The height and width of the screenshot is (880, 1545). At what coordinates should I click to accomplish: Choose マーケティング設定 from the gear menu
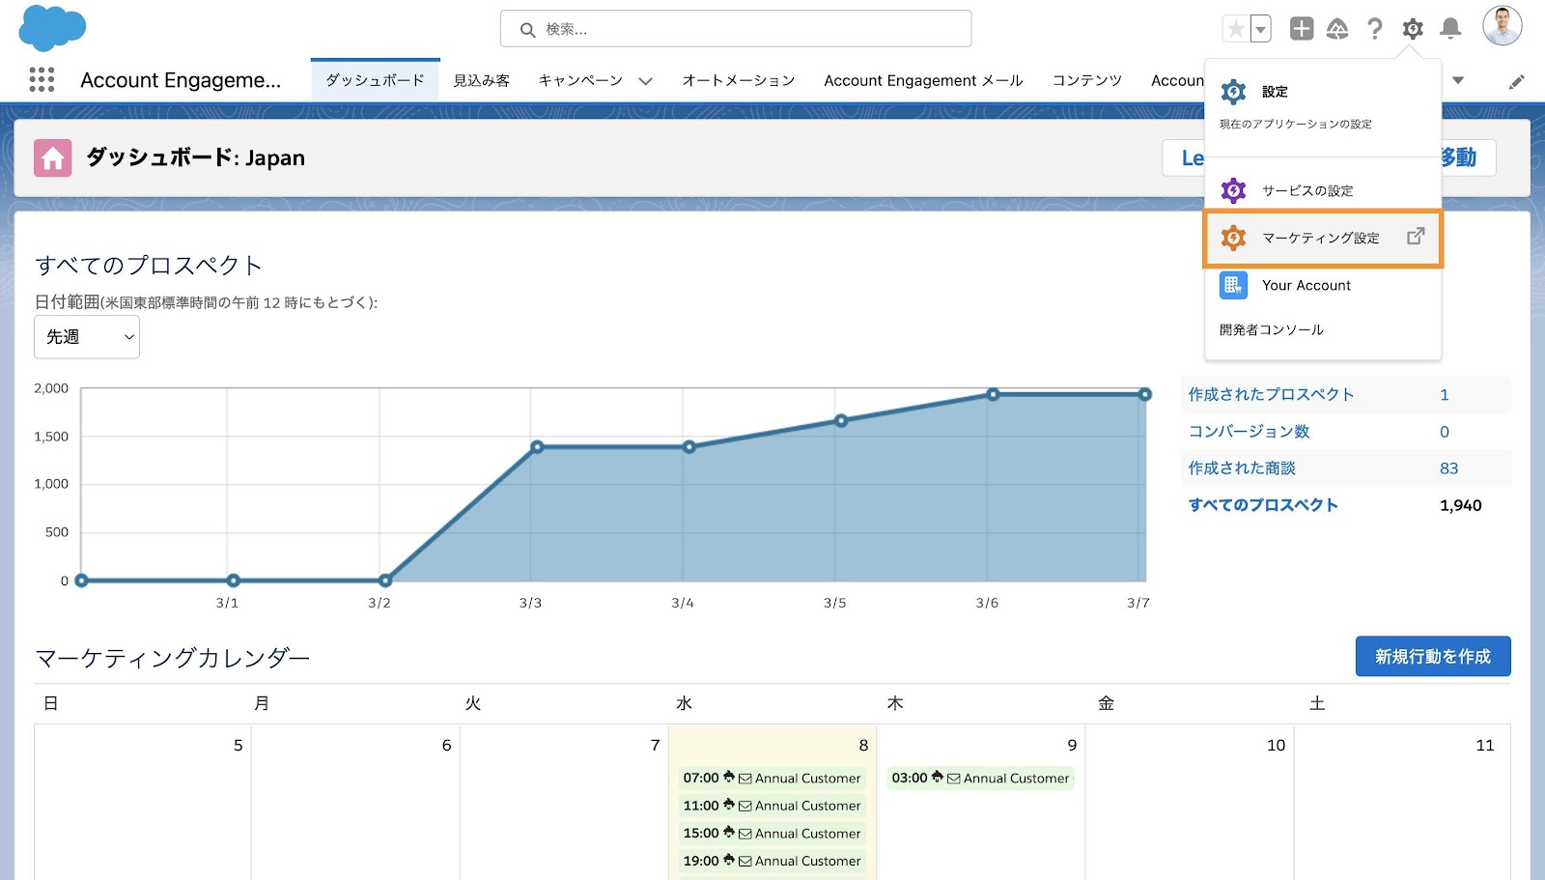click(x=1323, y=238)
